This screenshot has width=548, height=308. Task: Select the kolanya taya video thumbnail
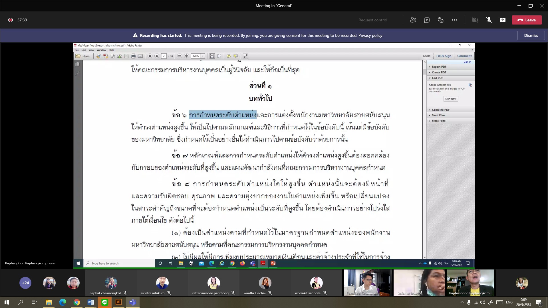click(419, 283)
